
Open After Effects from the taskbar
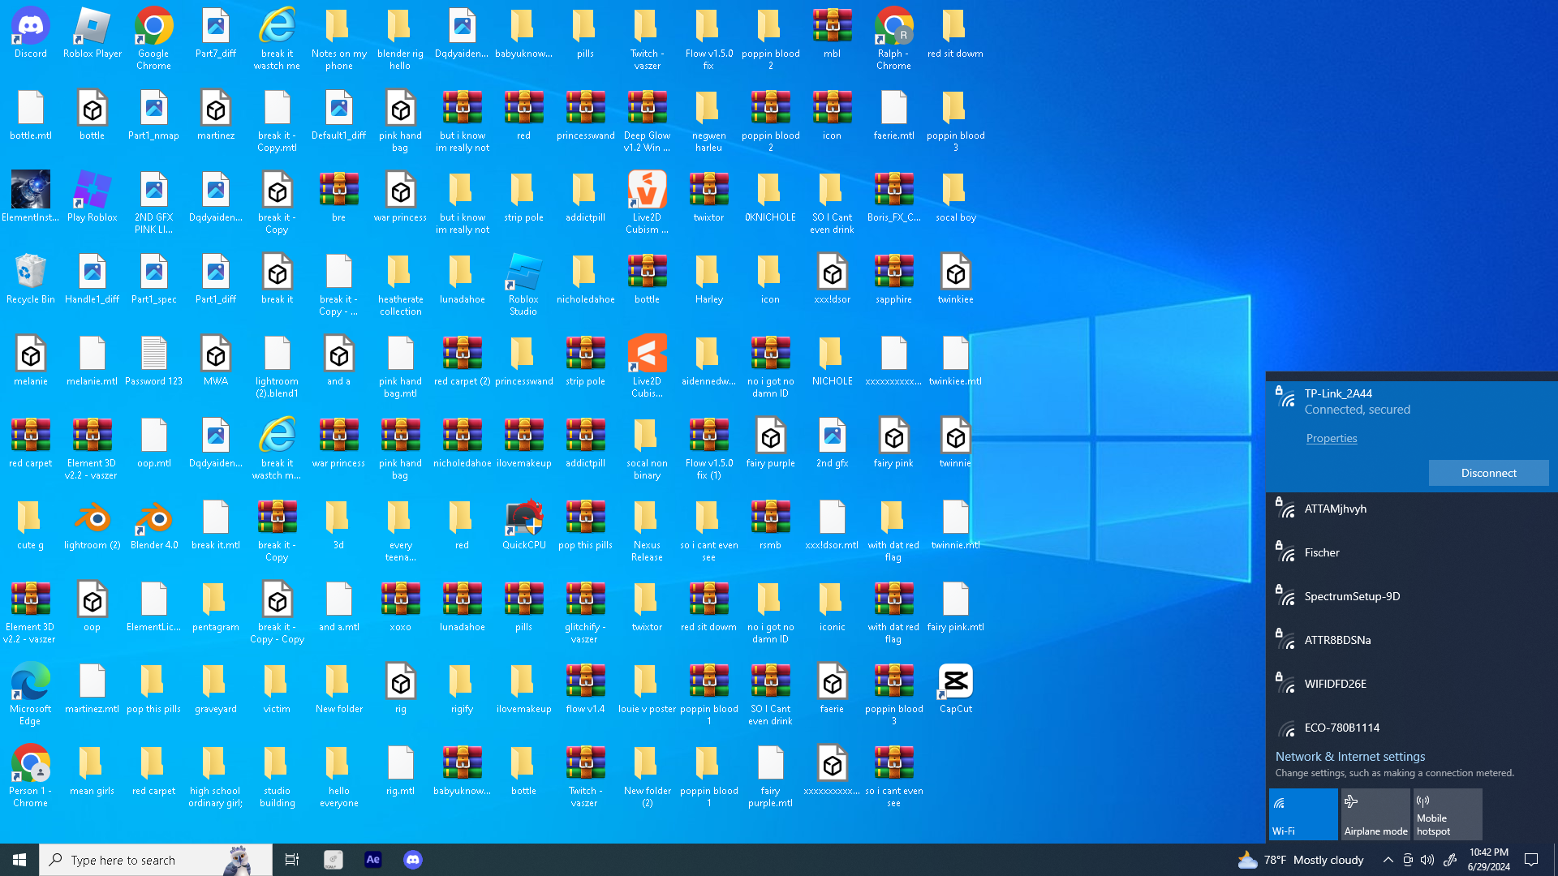point(373,860)
